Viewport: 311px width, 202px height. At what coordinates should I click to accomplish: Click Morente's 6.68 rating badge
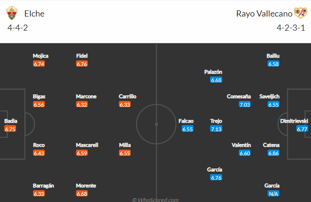click(x=82, y=194)
